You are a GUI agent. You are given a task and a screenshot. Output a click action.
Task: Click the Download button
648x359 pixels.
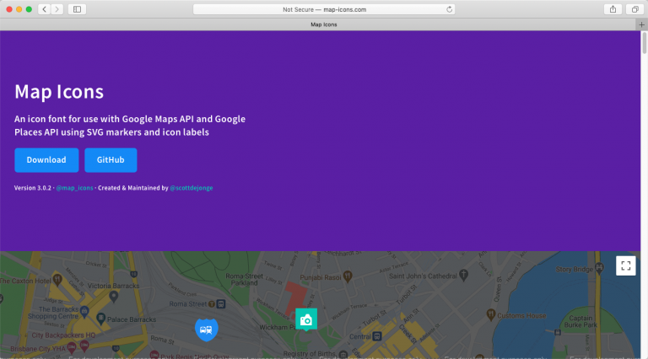tap(46, 160)
